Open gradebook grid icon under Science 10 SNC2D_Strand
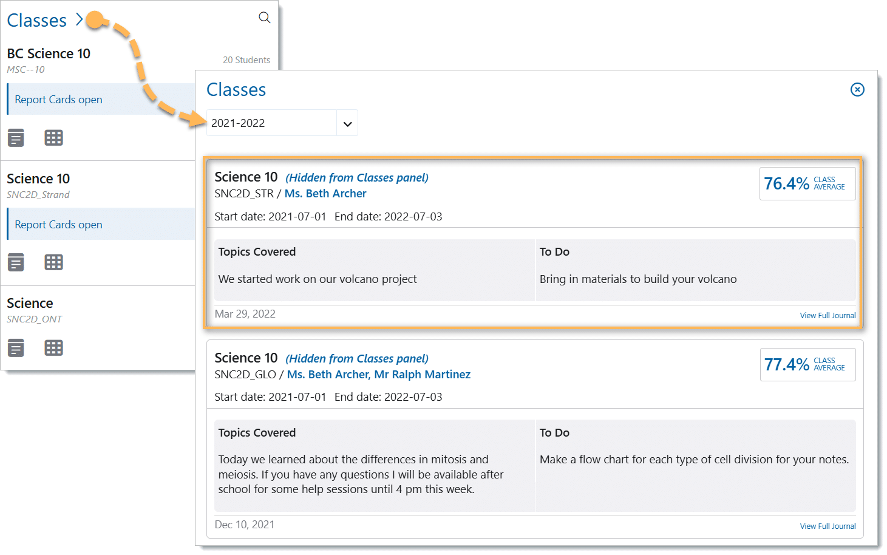The image size is (887, 555). point(53,262)
